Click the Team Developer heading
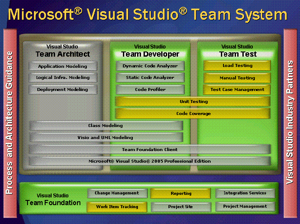 coord(150,54)
